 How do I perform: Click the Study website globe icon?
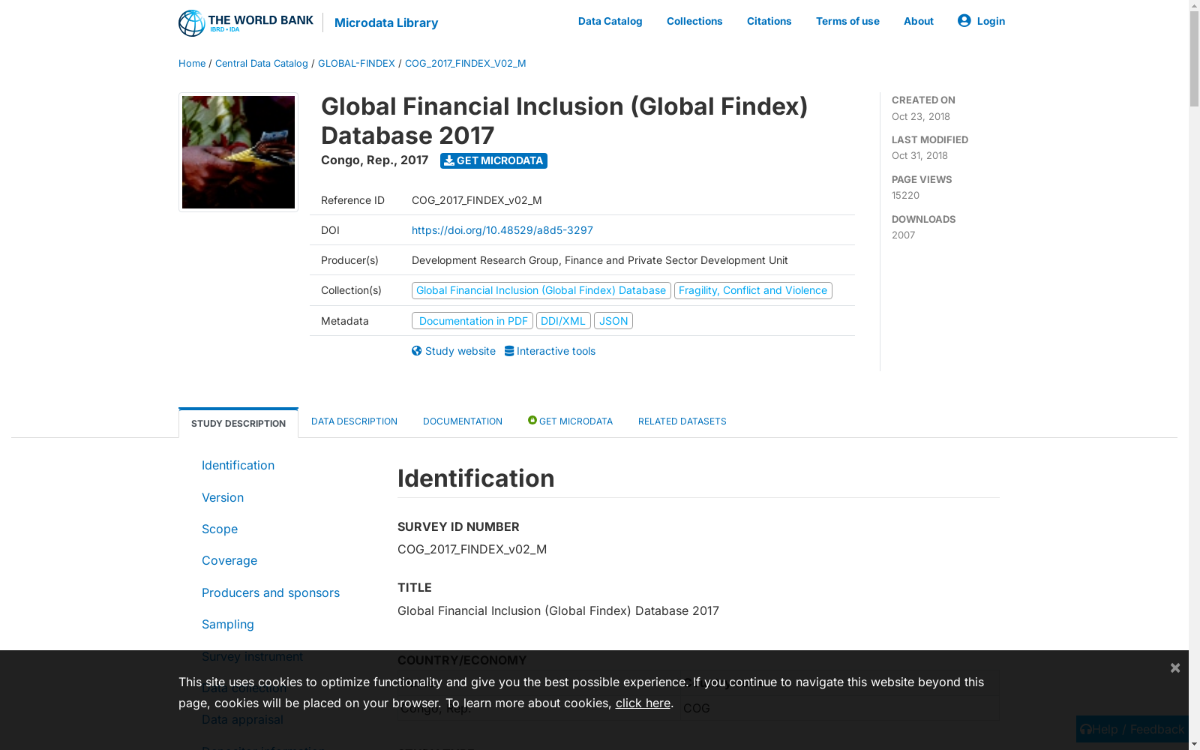[x=417, y=351]
